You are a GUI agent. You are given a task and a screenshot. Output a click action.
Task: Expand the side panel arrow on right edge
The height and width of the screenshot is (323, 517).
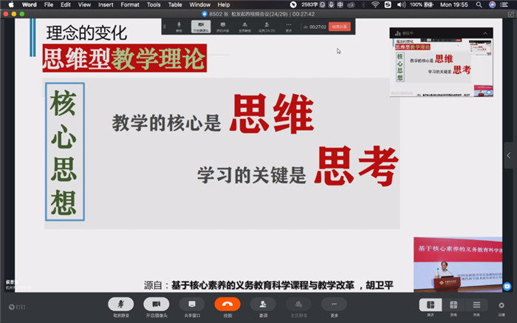pos(510,155)
